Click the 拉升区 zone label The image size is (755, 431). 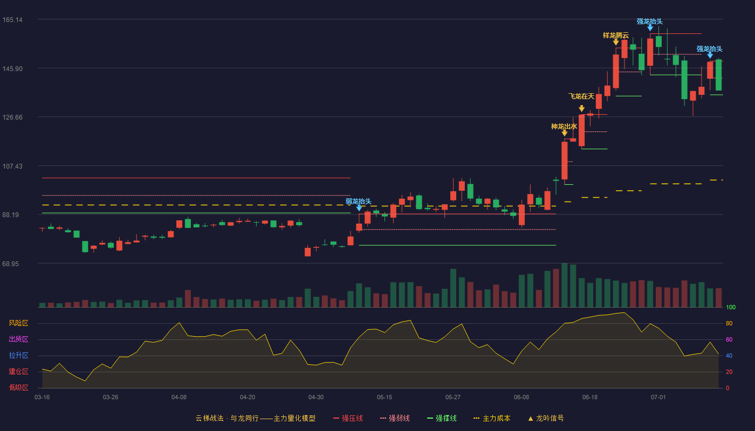point(18,356)
